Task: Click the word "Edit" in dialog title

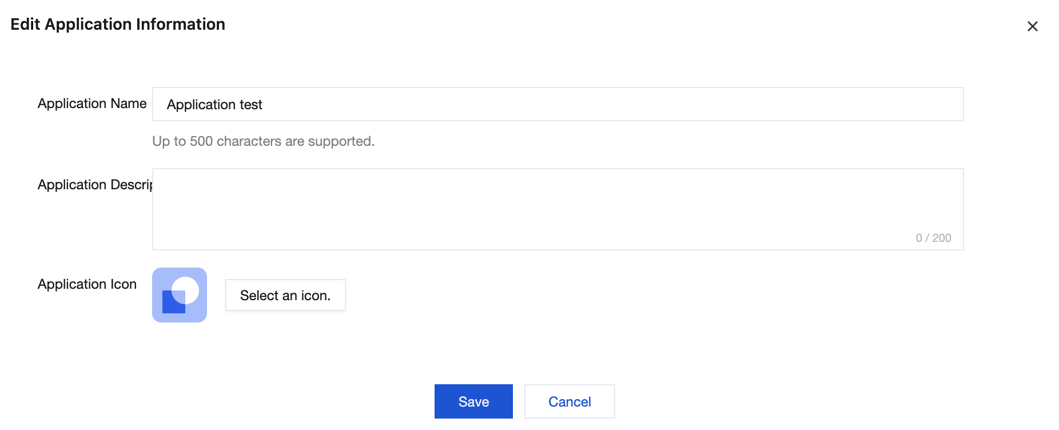Action: coord(25,24)
